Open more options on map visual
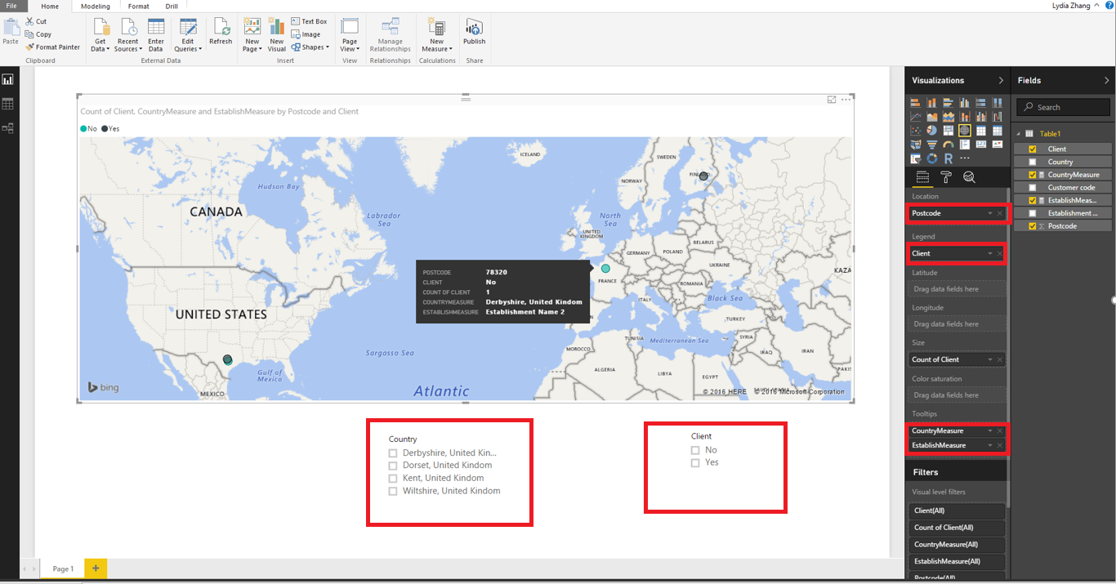The height and width of the screenshot is (584, 1116). [x=846, y=99]
